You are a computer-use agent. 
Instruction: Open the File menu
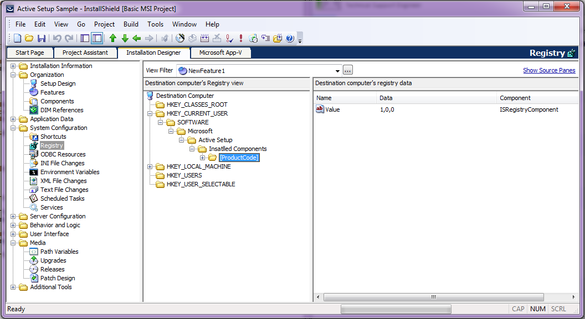pyautogui.click(x=20, y=24)
